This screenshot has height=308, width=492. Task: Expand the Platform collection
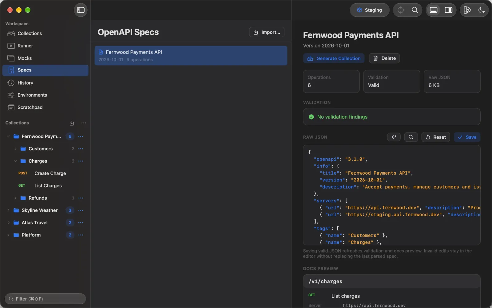click(x=8, y=235)
